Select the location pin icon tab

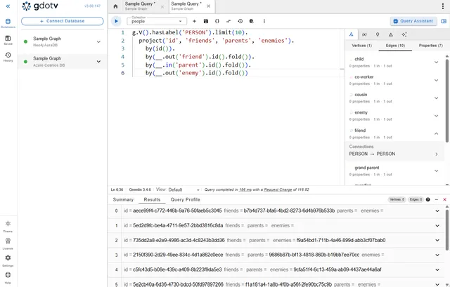(378, 34)
